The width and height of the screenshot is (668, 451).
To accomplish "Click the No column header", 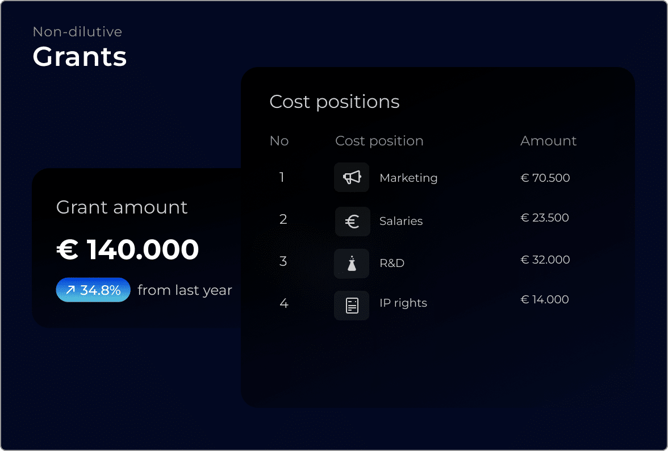I will tap(279, 141).
